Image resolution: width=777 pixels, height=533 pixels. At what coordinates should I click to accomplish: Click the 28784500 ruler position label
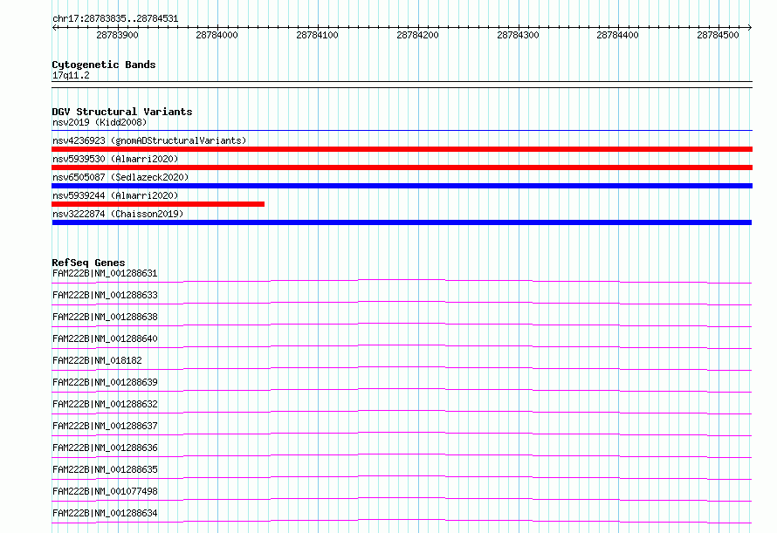(x=718, y=35)
